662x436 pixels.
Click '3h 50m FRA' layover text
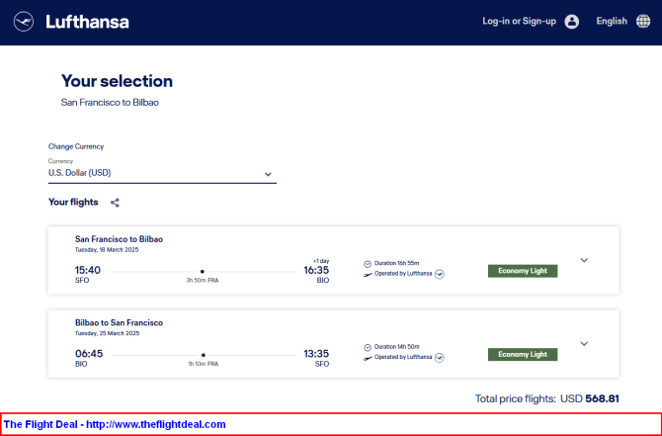click(x=203, y=281)
